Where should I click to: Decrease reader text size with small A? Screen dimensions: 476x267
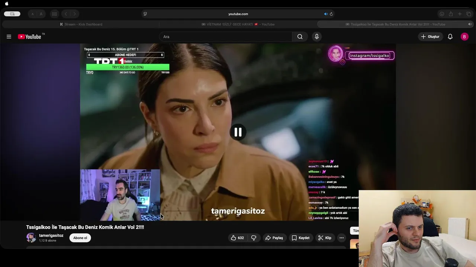coord(32,14)
